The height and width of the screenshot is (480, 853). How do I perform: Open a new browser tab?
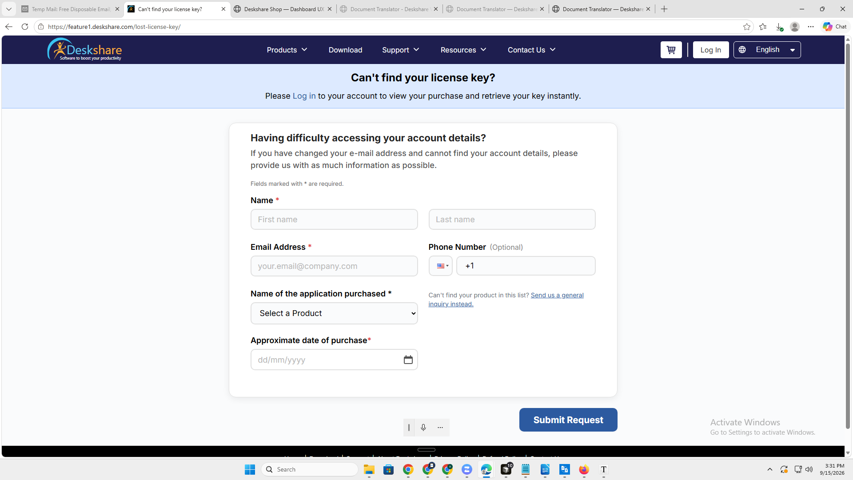664,9
